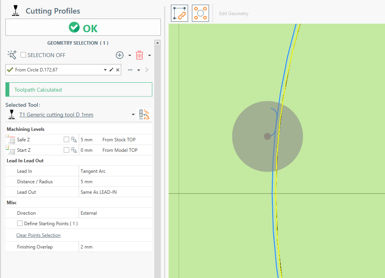Enable the Define Starting Points checkbox
385x278 pixels.
point(20,224)
